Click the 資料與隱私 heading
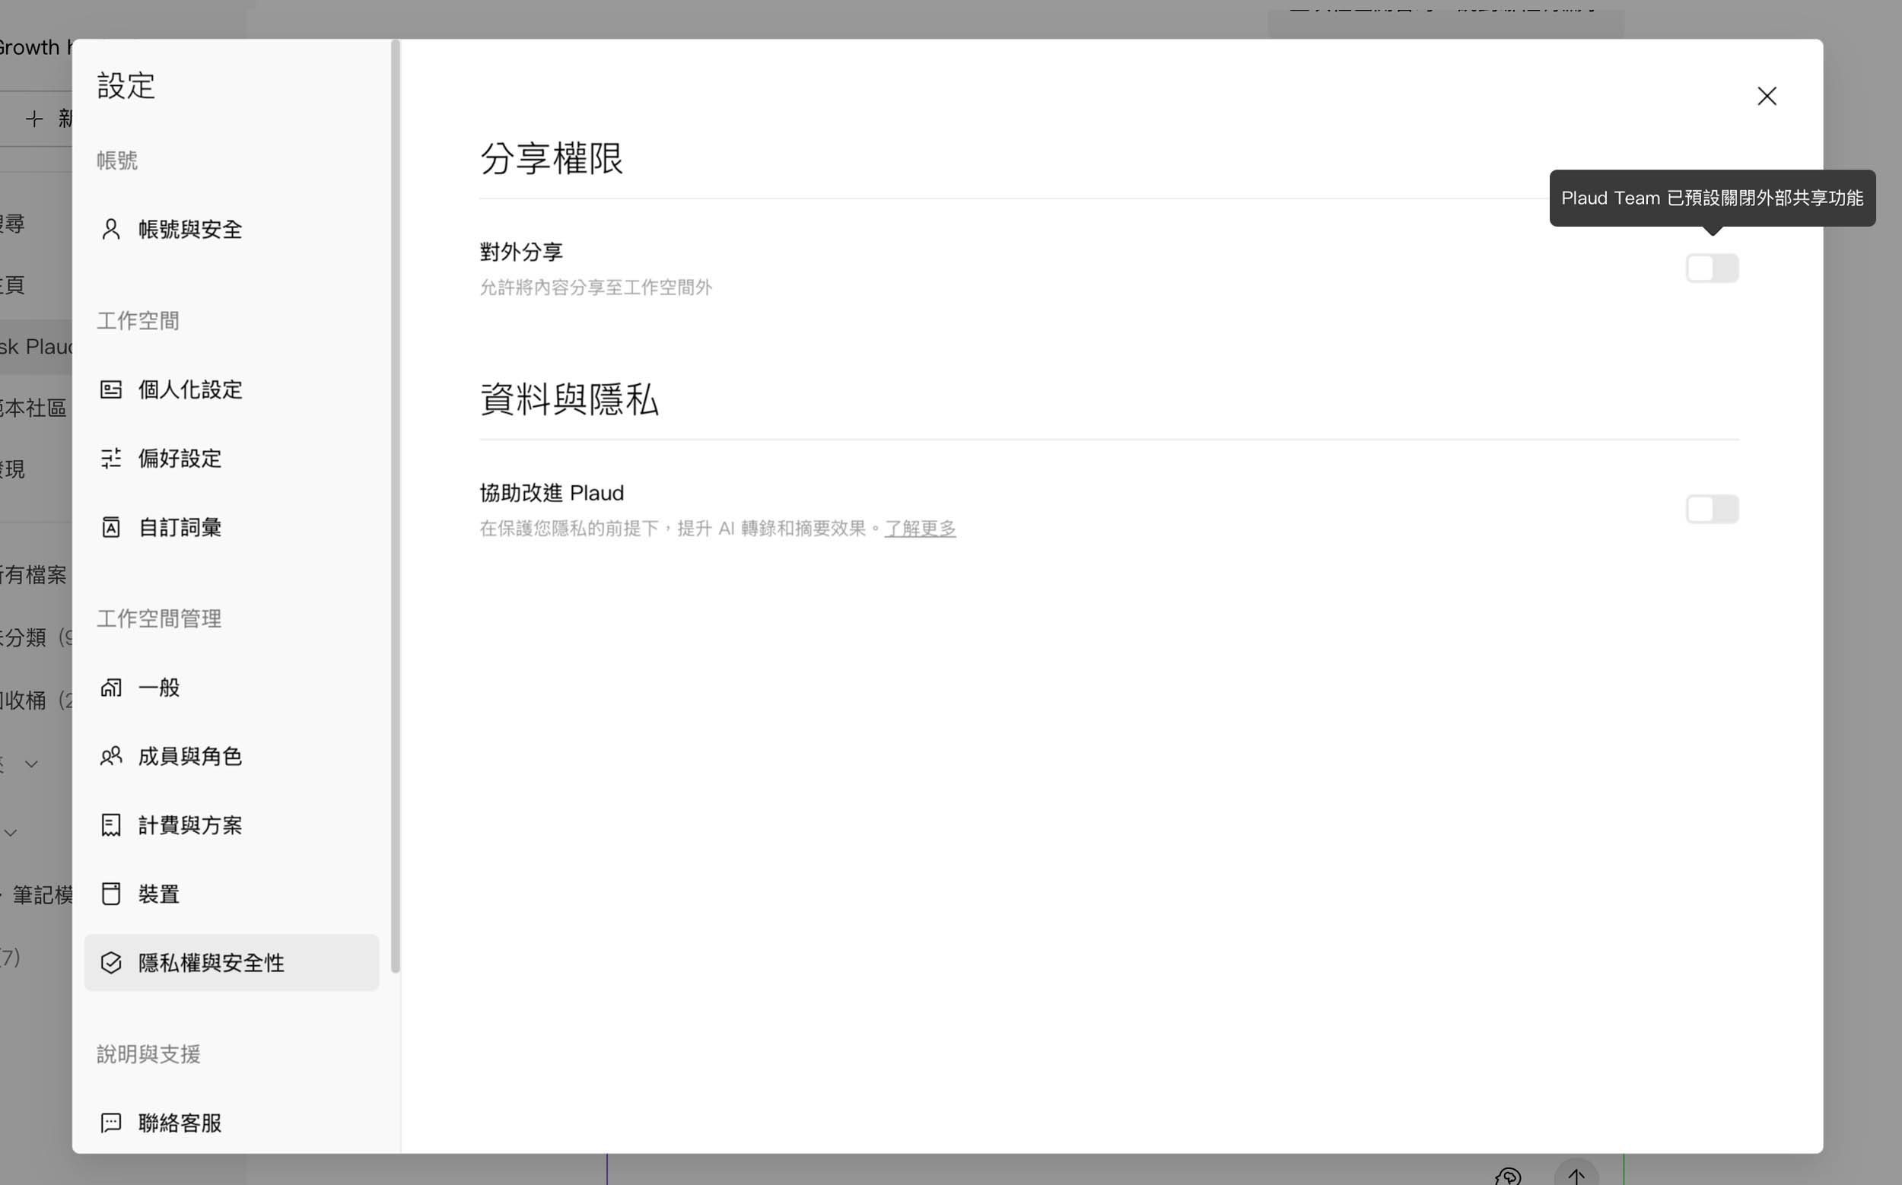This screenshot has height=1185, width=1902. 569,400
